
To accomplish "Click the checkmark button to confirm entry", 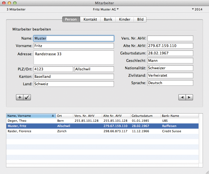I will (x=27, y=97).
